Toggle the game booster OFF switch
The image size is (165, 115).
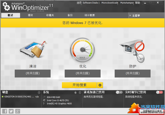pyautogui.click(x=119, y=92)
